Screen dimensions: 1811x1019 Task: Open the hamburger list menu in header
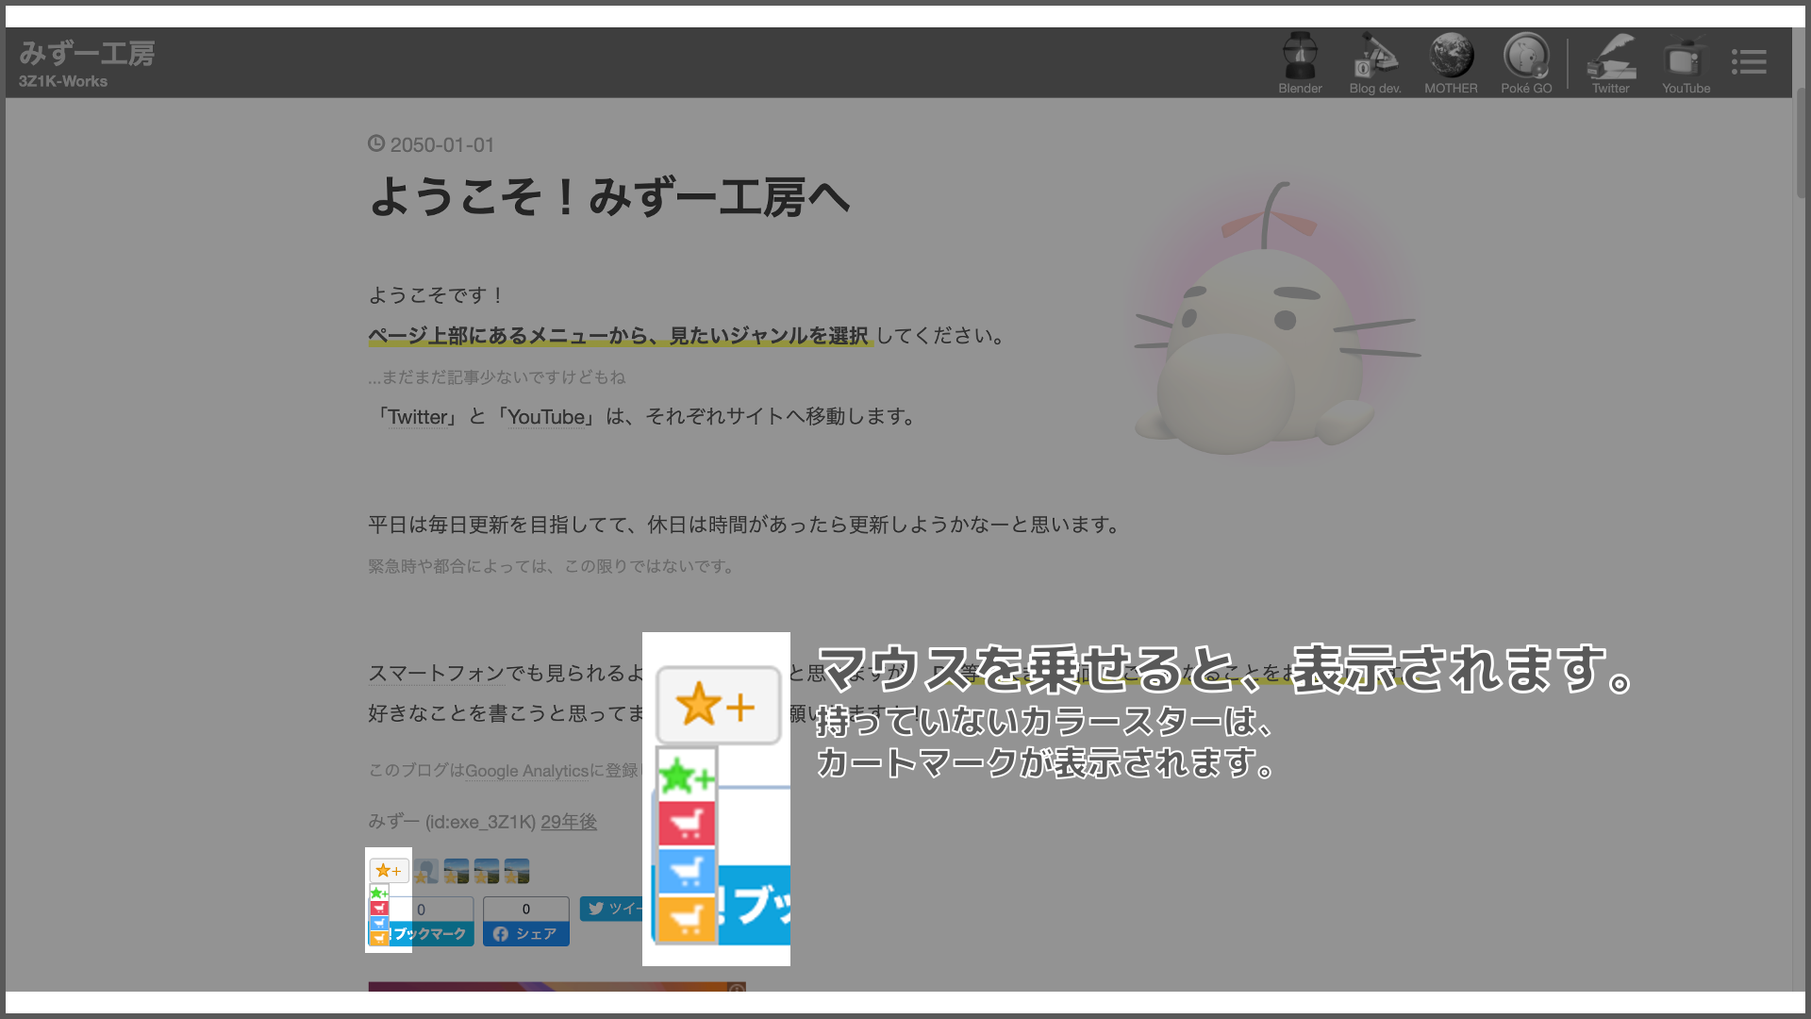click(1749, 62)
